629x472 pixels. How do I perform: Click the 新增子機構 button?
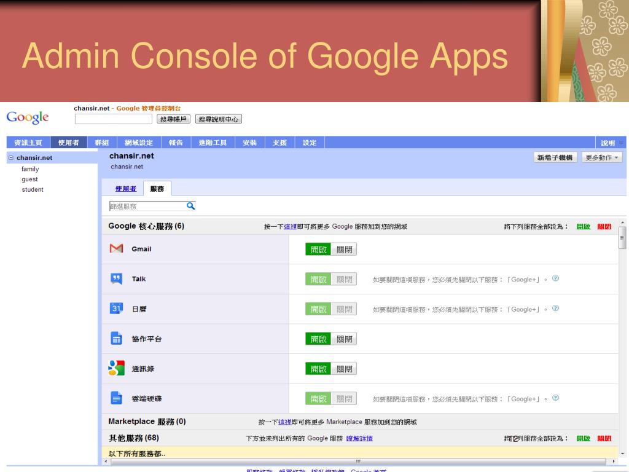click(x=555, y=157)
